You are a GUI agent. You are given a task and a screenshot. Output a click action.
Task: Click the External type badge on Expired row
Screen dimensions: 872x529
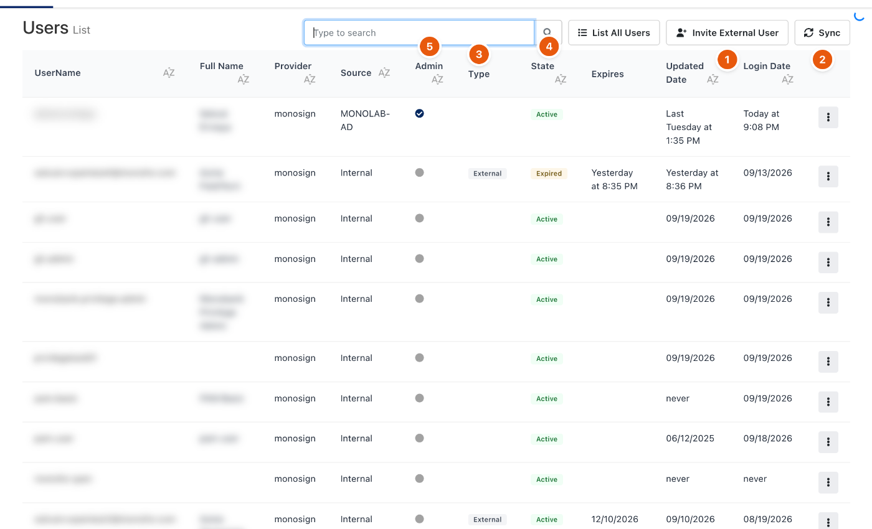pos(488,174)
